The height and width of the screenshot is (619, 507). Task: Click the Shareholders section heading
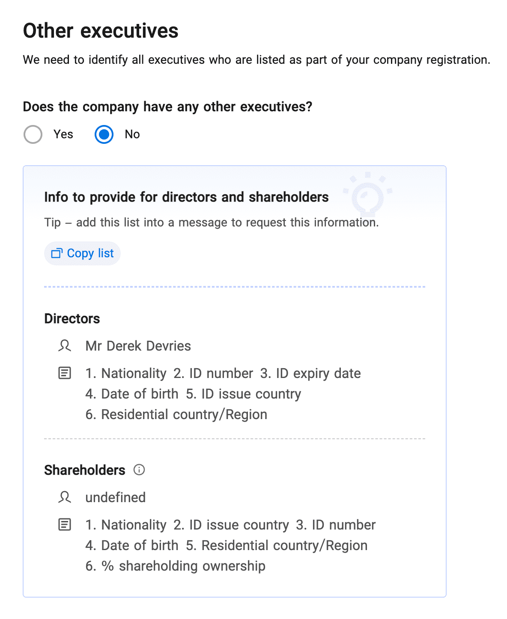[x=84, y=470]
